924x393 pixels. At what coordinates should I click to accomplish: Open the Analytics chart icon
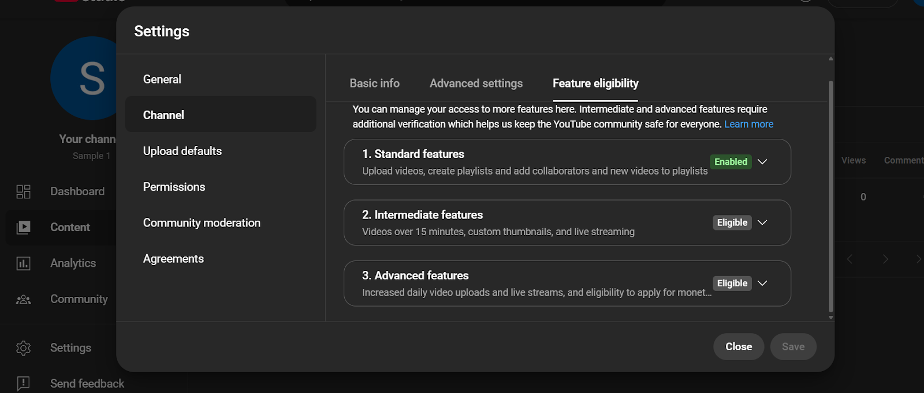click(x=23, y=263)
